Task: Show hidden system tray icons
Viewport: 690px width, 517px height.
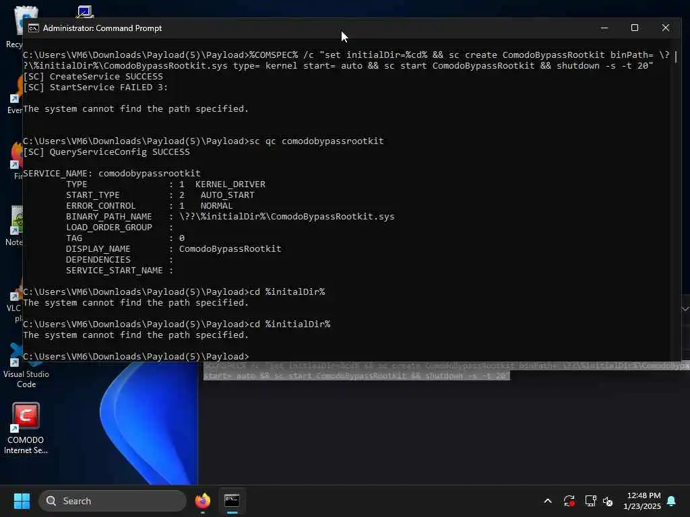Action: [548, 501]
